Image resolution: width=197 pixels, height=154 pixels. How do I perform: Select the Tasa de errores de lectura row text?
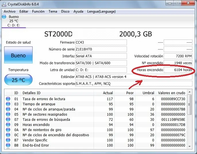[44, 99]
